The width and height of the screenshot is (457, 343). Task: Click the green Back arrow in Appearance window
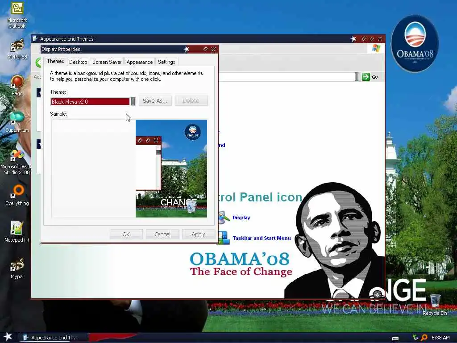pos(38,63)
